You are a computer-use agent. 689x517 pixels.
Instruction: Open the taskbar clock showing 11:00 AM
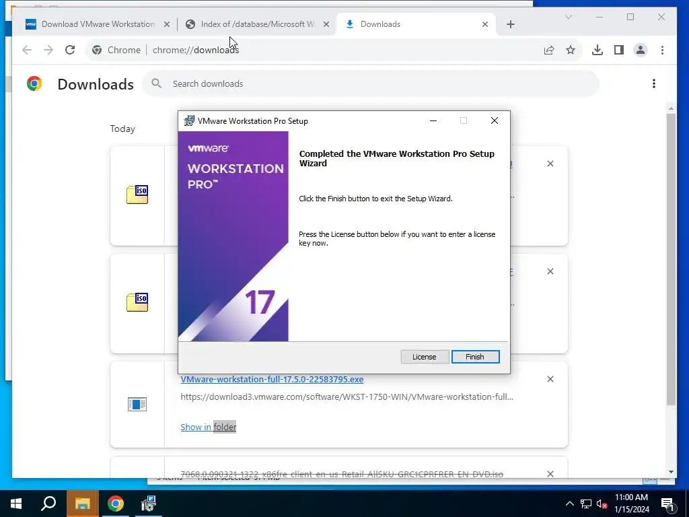point(631,504)
